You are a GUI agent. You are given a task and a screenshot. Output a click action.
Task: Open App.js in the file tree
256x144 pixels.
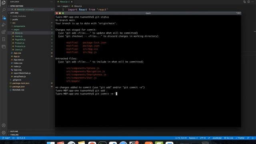(16, 56)
